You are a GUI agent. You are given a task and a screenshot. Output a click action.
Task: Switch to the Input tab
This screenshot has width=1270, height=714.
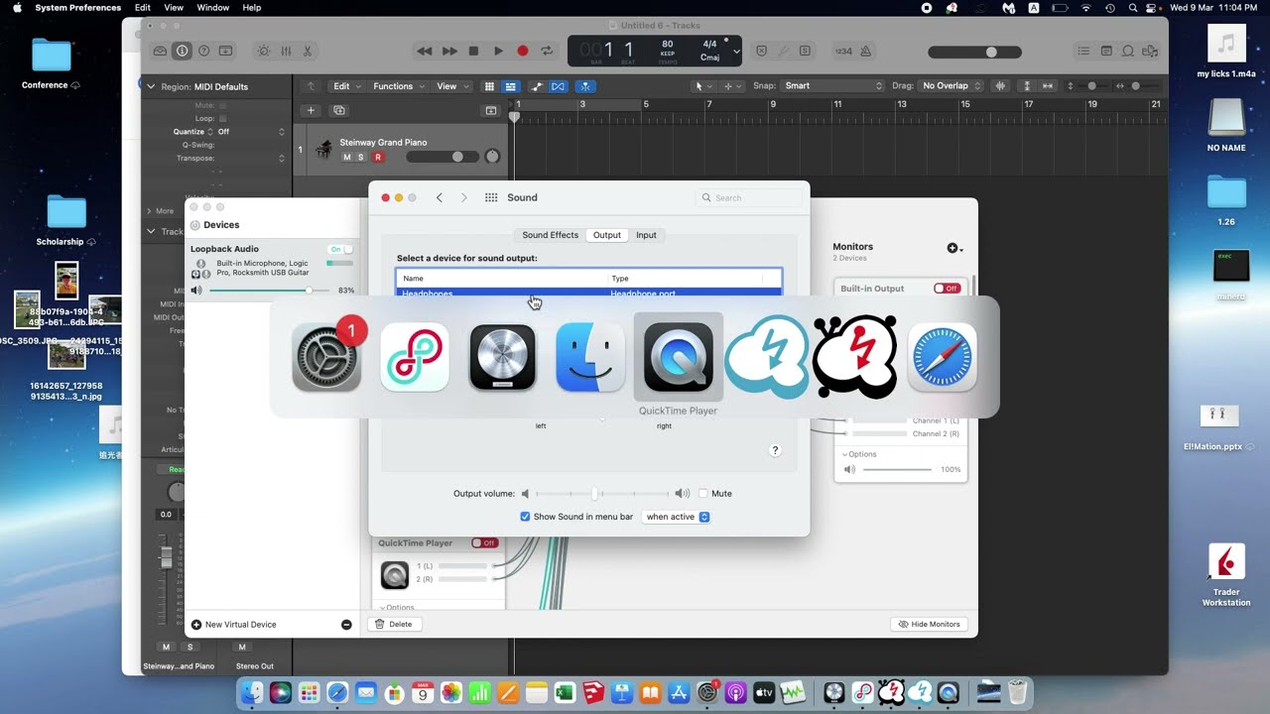click(646, 235)
